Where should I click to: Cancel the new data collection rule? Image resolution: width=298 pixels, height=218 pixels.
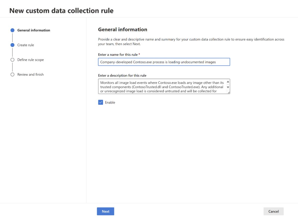[273, 211]
